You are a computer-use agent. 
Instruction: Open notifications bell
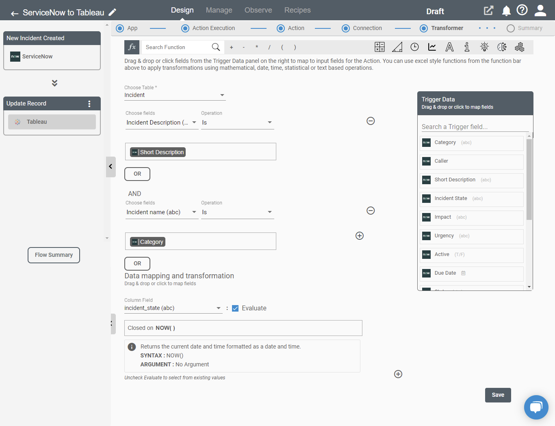pyautogui.click(x=506, y=11)
